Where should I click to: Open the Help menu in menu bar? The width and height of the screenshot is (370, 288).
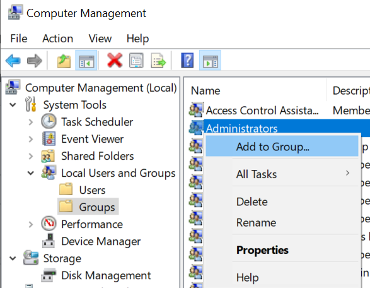(137, 39)
